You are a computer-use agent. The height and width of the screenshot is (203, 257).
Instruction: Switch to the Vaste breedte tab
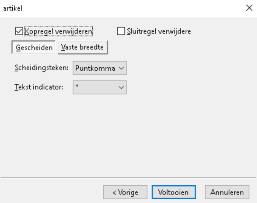click(83, 48)
